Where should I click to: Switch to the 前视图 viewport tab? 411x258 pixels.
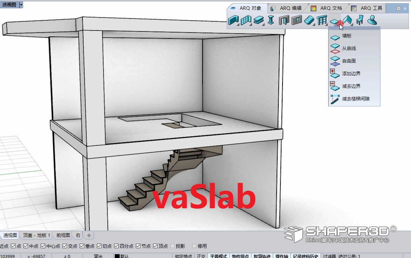pyautogui.click(x=63, y=235)
